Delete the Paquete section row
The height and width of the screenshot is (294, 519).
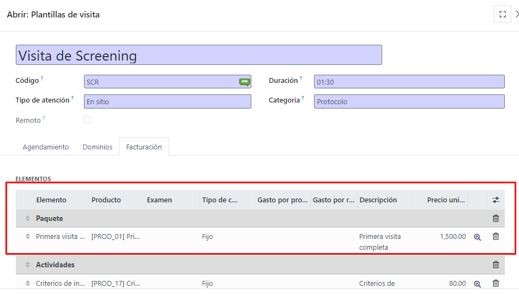coord(496,218)
